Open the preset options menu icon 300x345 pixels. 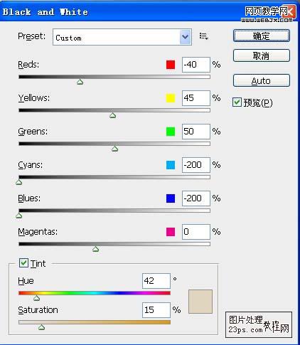203,36
